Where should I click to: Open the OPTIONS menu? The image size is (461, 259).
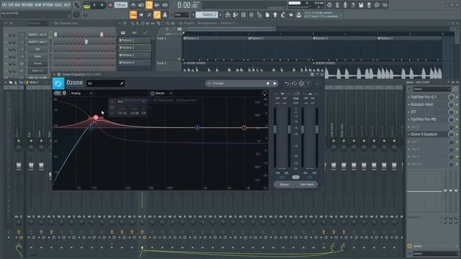click(x=48, y=5)
